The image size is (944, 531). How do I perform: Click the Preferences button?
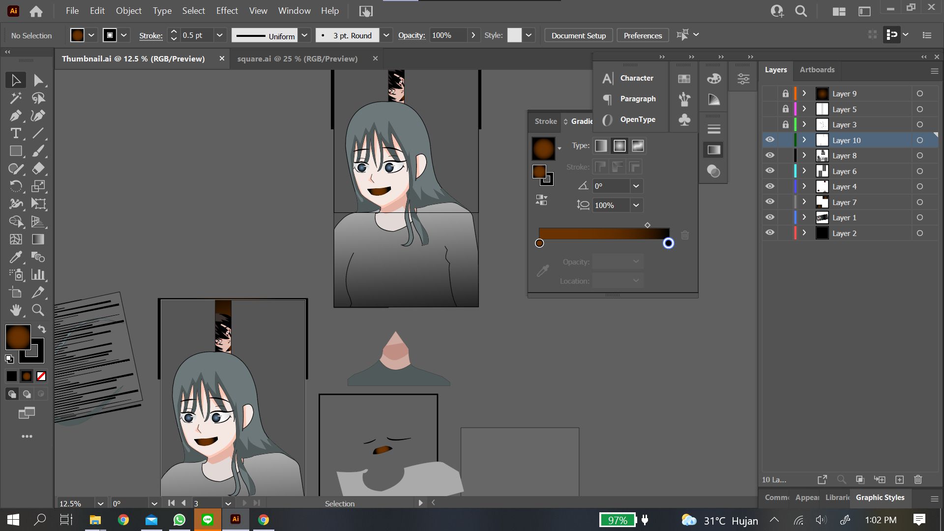643,35
